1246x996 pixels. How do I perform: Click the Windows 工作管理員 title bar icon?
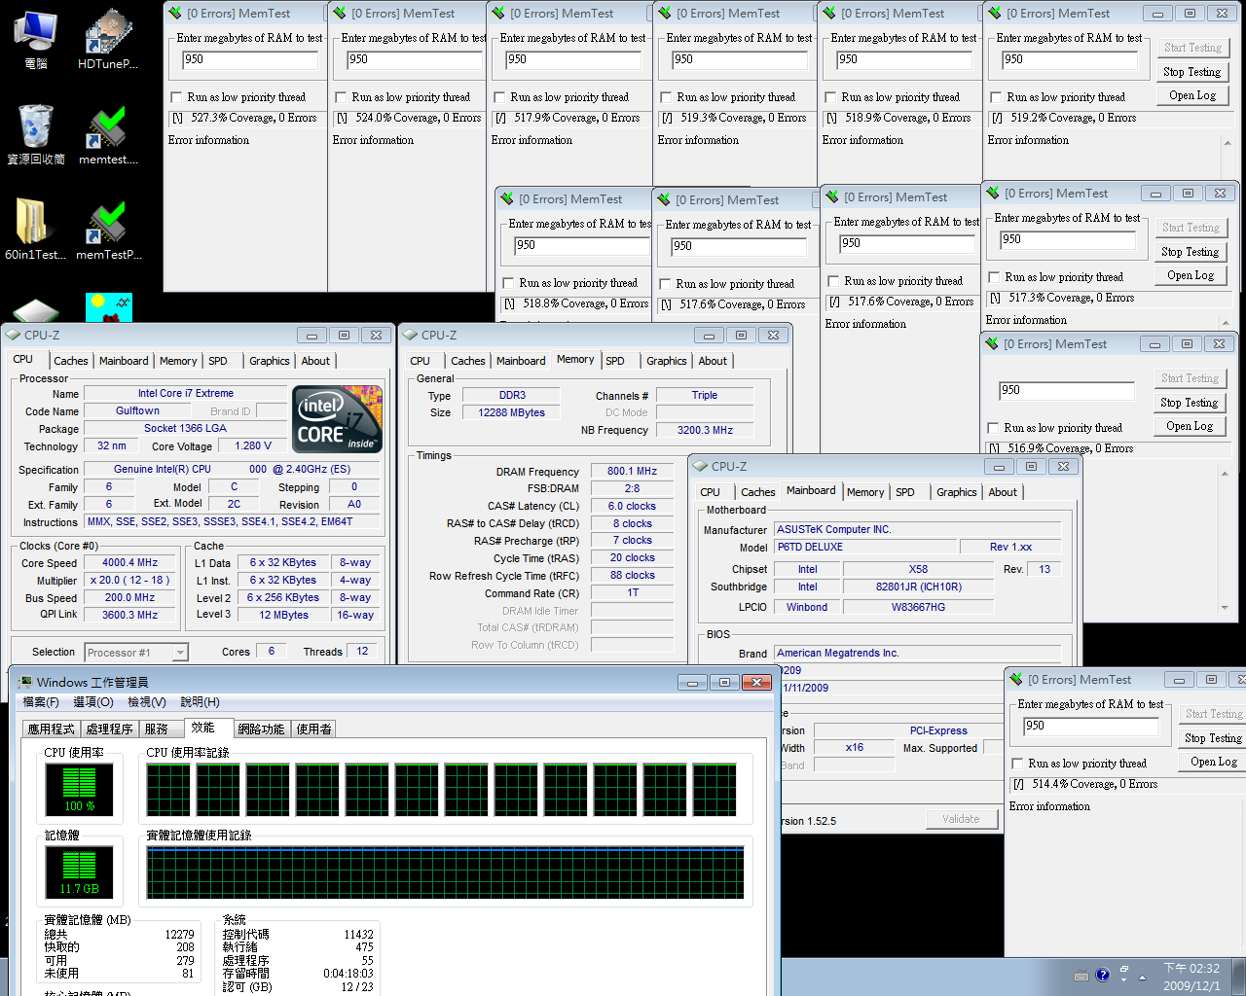click(x=23, y=682)
